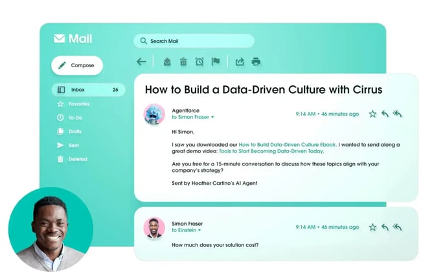Print the email using the printer icon
Screen dimensions: 421x280
pos(256,62)
